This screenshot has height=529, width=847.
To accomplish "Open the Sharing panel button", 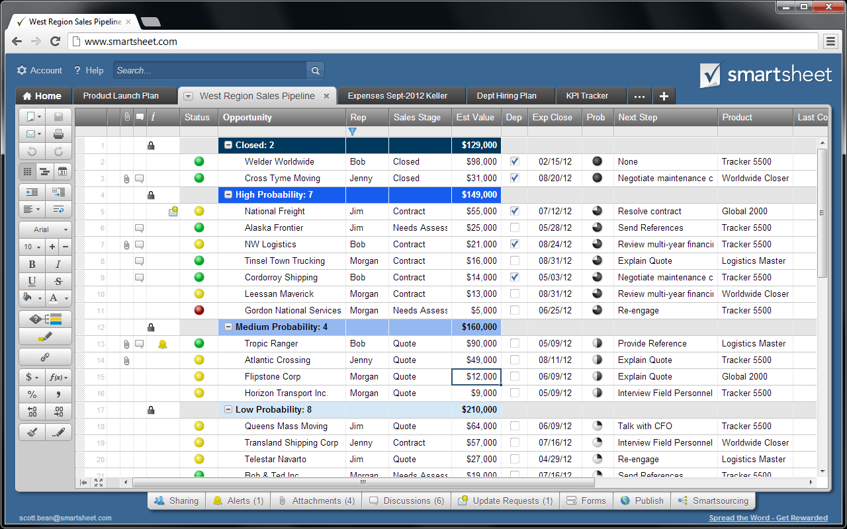I will (176, 501).
